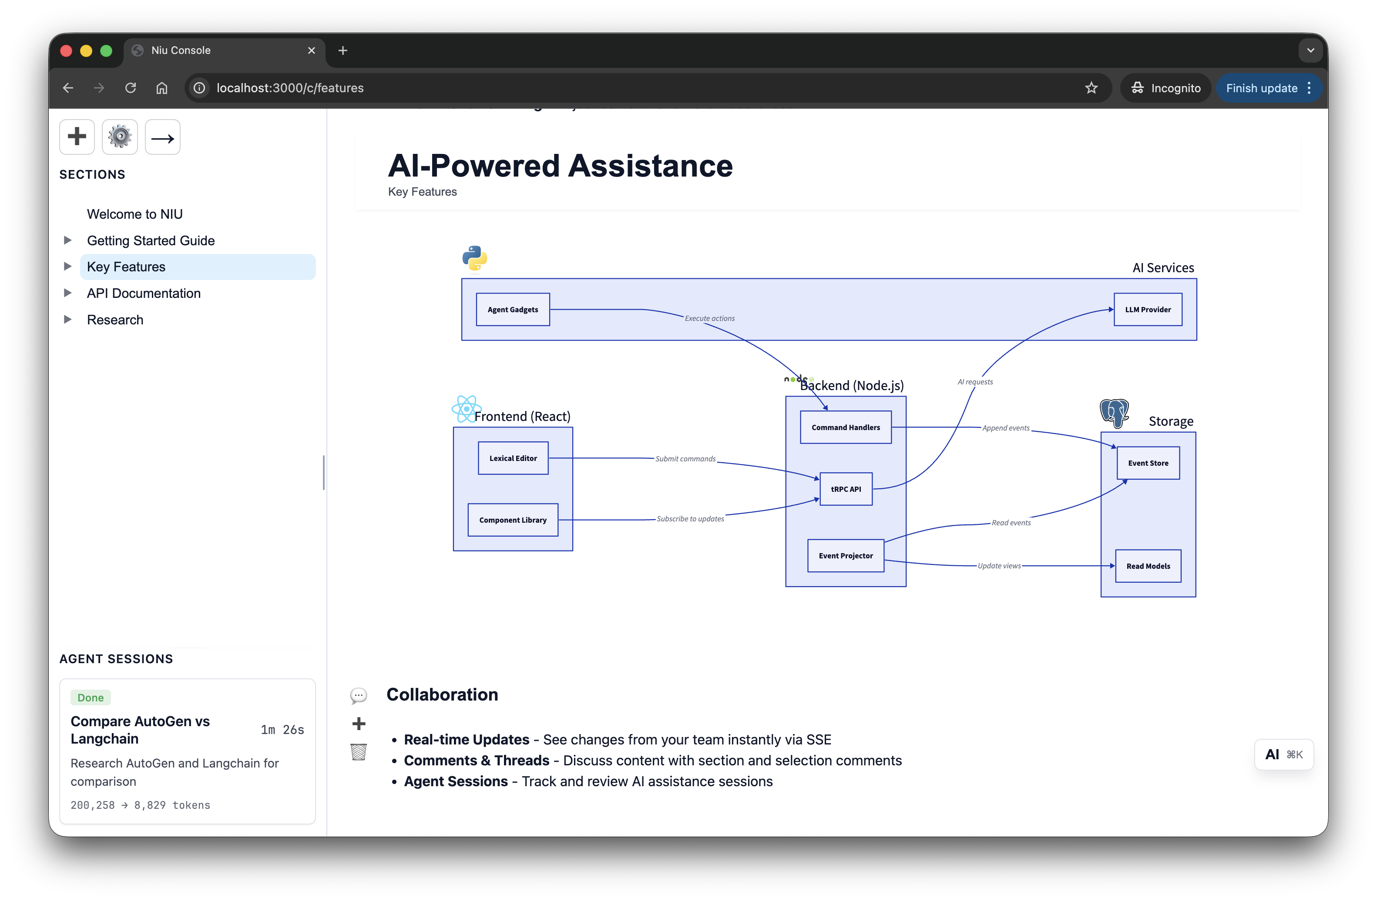Add block with plus icon under comment bubble
Screen dimensions: 1377x901
359,724
